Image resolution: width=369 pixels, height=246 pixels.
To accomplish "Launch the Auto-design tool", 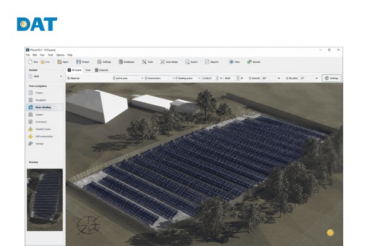I will click(169, 61).
